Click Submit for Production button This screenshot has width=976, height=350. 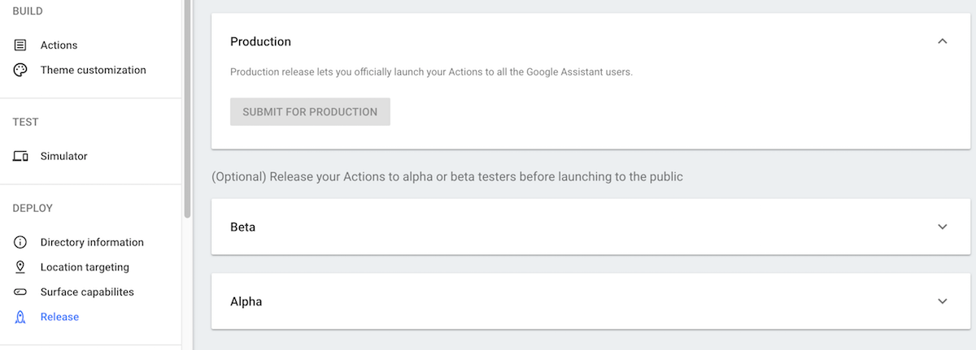coord(310,112)
